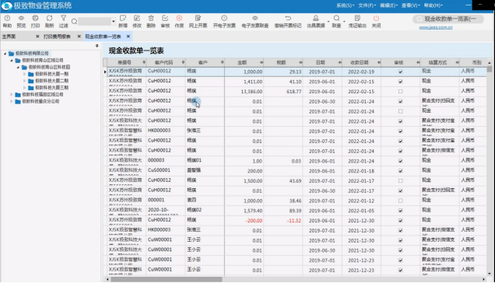
Task: Click the app logo in title bar
Action: click(7, 5)
